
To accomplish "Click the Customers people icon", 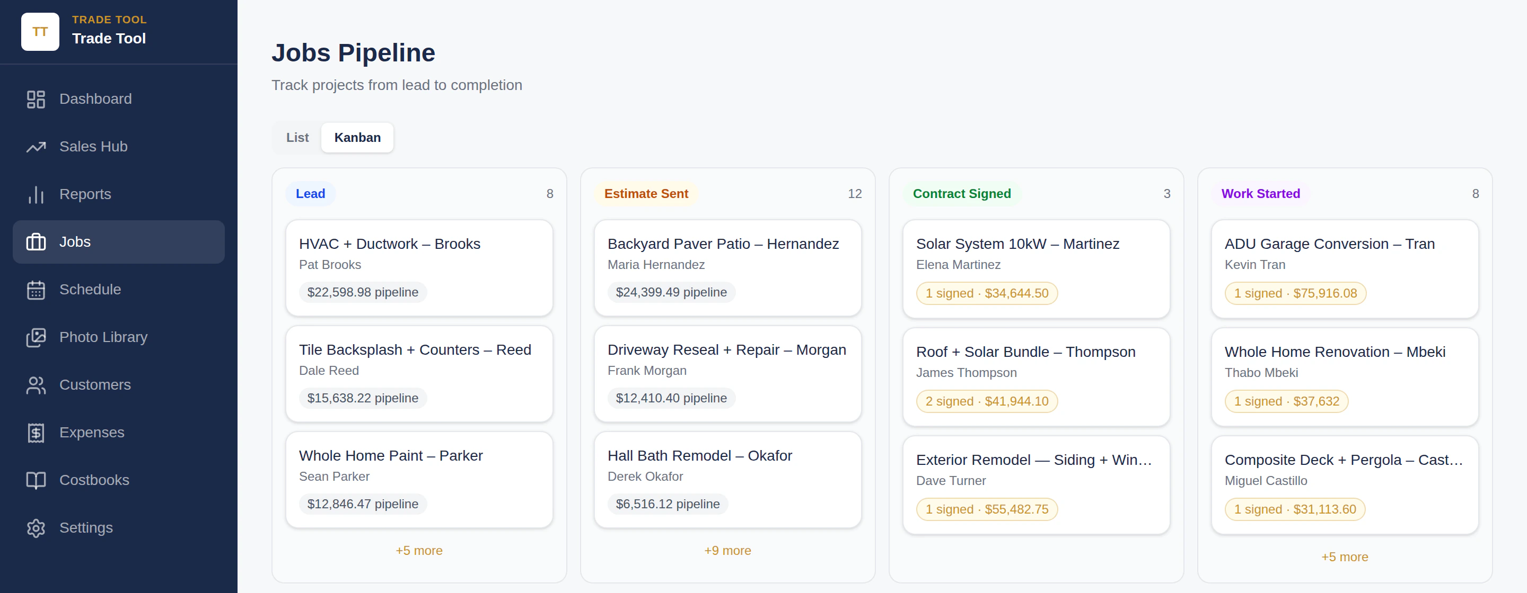I will pos(36,385).
